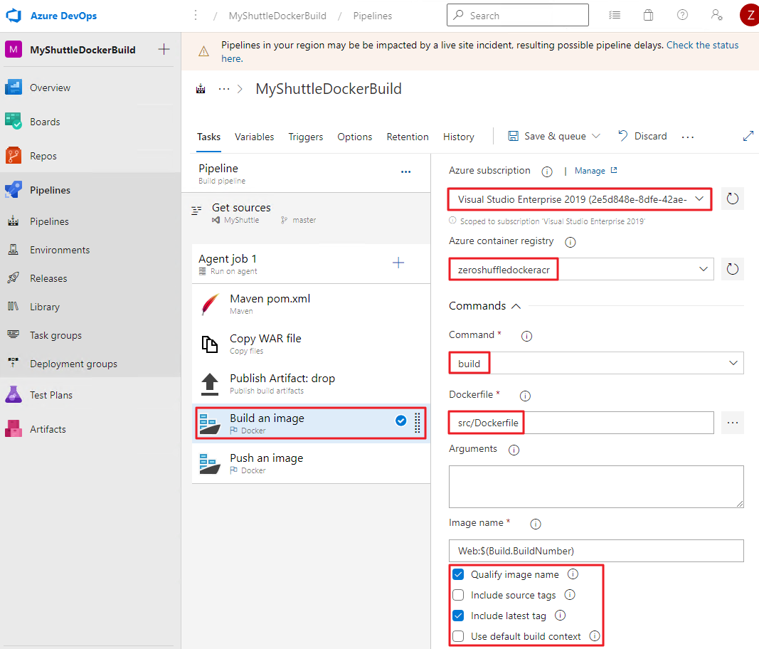
Task: Refresh the Azure subscription list
Action: tap(733, 199)
